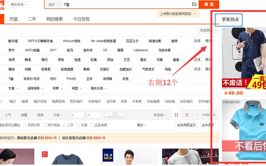
Task: Close the upload-image tooltip
Action: (195, 14)
